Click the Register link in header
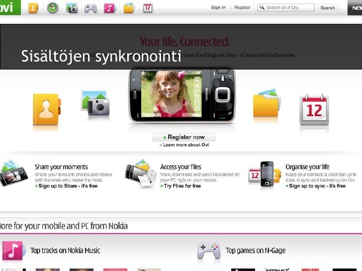Image resolution: width=362 pixels, height=271 pixels. click(x=243, y=7)
